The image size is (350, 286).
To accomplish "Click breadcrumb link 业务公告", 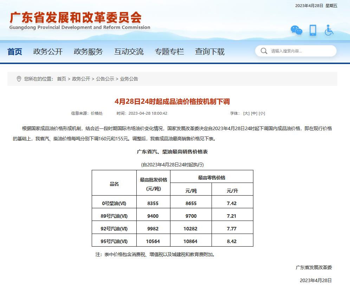I will click(129, 79).
